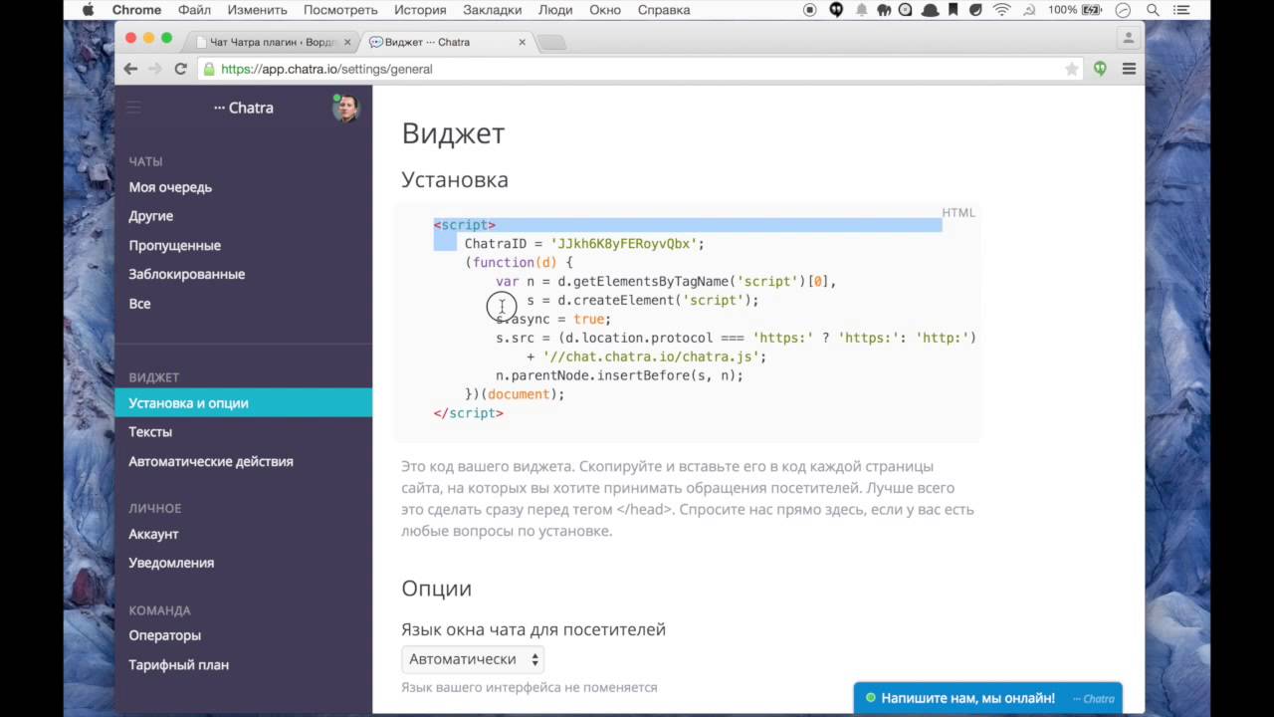Open the Посмотреть menu
This screenshot has width=1274, height=717.
tap(340, 10)
